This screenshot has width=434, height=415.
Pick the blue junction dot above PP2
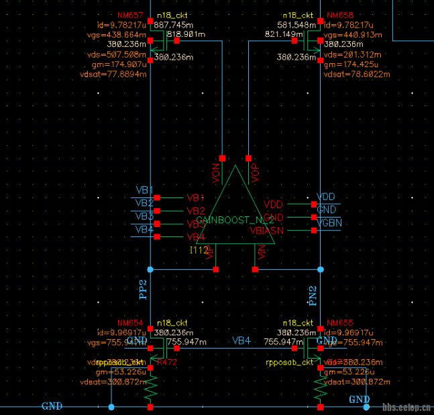coord(150,269)
